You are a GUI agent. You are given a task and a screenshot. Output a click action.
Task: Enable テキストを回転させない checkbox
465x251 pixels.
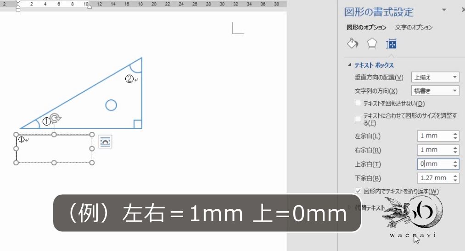click(358, 104)
